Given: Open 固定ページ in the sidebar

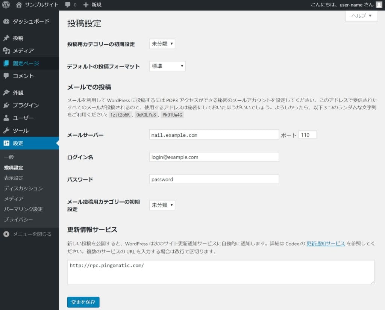Looking at the screenshot, I should click(29, 64).
